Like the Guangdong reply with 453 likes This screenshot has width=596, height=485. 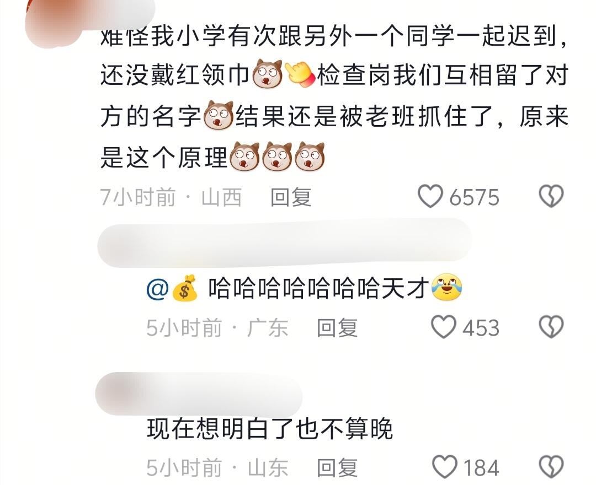coord(443,327)
